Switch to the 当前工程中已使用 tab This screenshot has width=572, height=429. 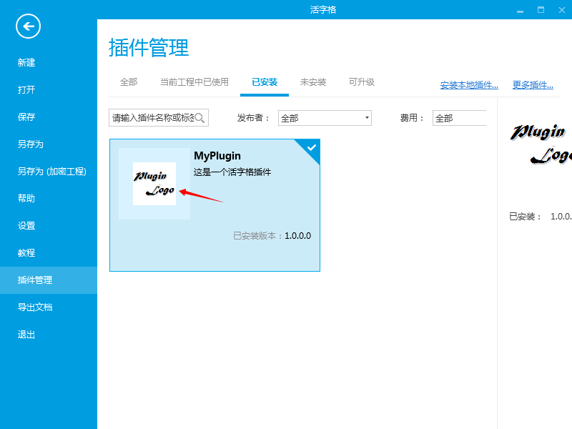(x=194, y=82)
